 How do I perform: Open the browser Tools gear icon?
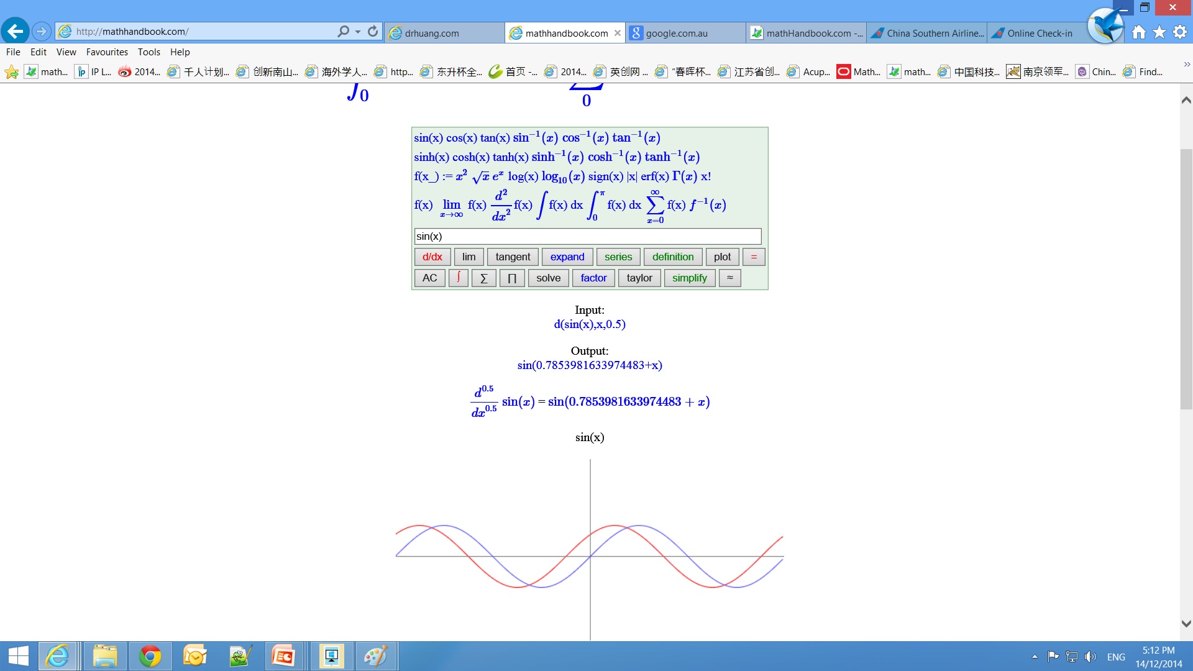pos(1180,32)
